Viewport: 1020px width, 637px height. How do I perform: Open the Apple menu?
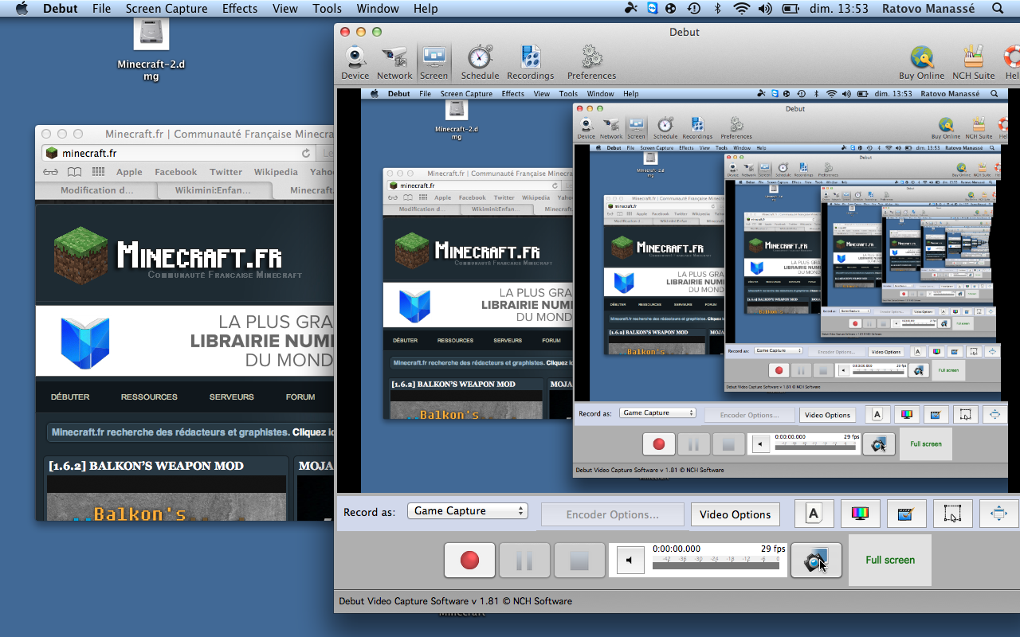[22, 9]
